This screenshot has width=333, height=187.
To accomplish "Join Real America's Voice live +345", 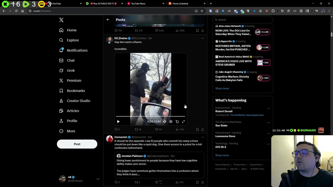I will pyautogui.click(x=264, y=63).
